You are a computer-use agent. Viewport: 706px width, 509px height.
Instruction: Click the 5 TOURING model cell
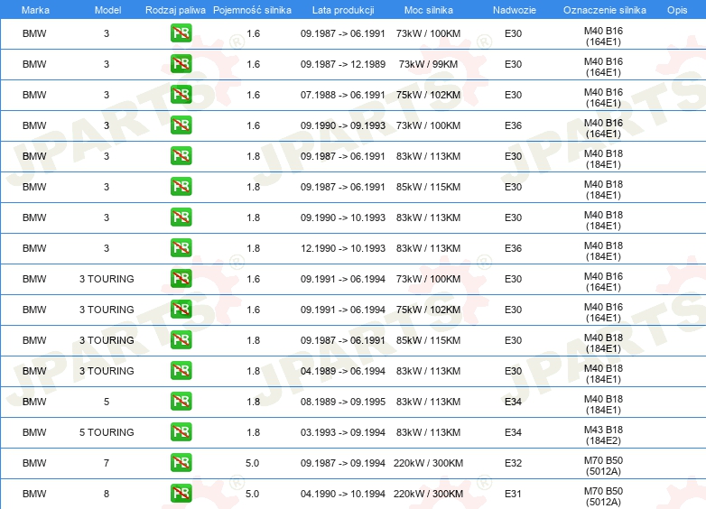click(x=107, y=432)
